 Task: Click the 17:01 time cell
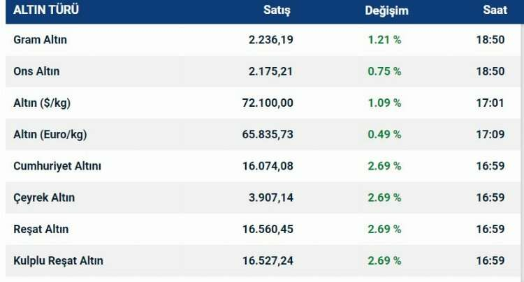pyautogui.click(x=490, y=103)
